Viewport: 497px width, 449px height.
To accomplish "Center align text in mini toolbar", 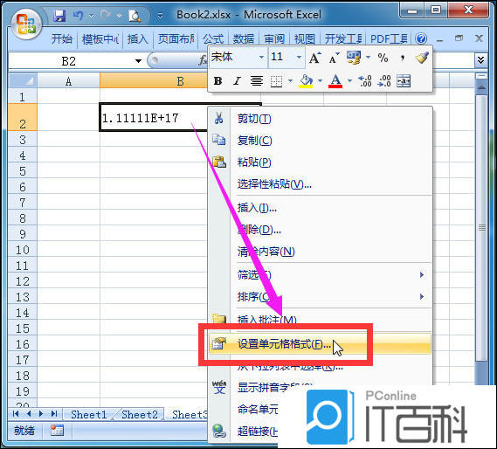I will point(257,81).
